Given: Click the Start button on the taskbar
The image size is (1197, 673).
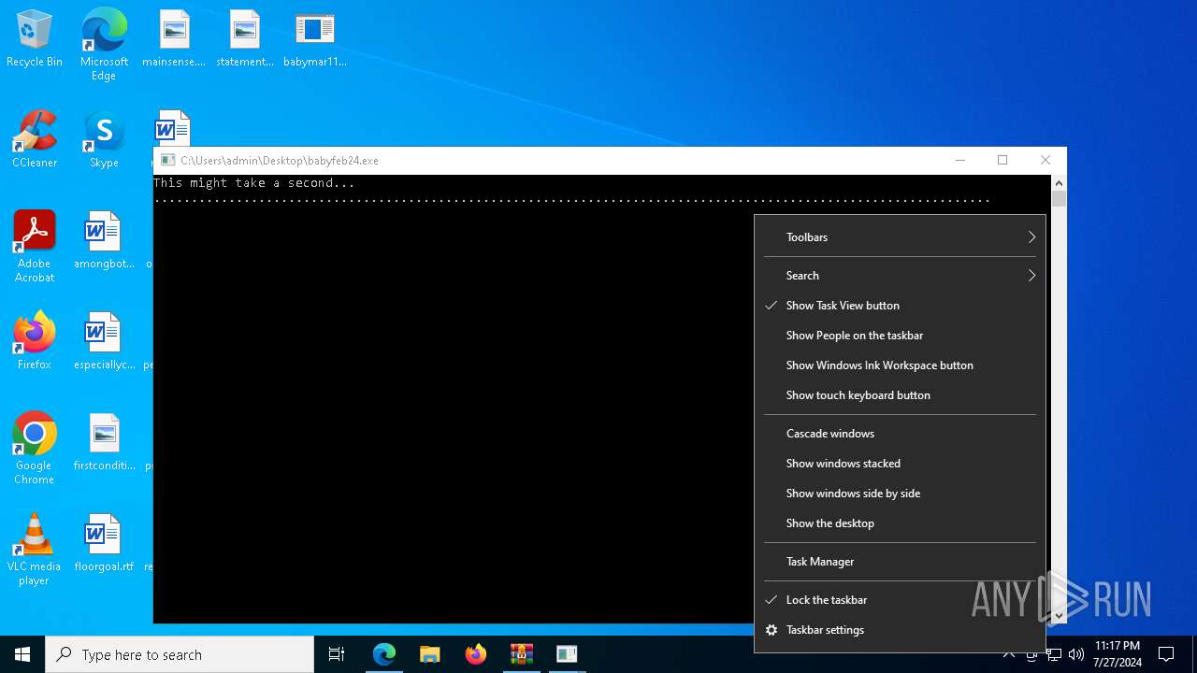Looking at the screenshot, I should pos(22,654).
